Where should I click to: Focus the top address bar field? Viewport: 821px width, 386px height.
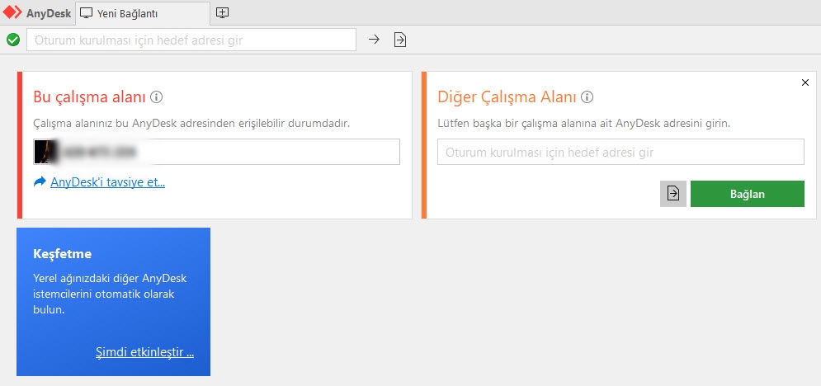[x=191, y=40]
